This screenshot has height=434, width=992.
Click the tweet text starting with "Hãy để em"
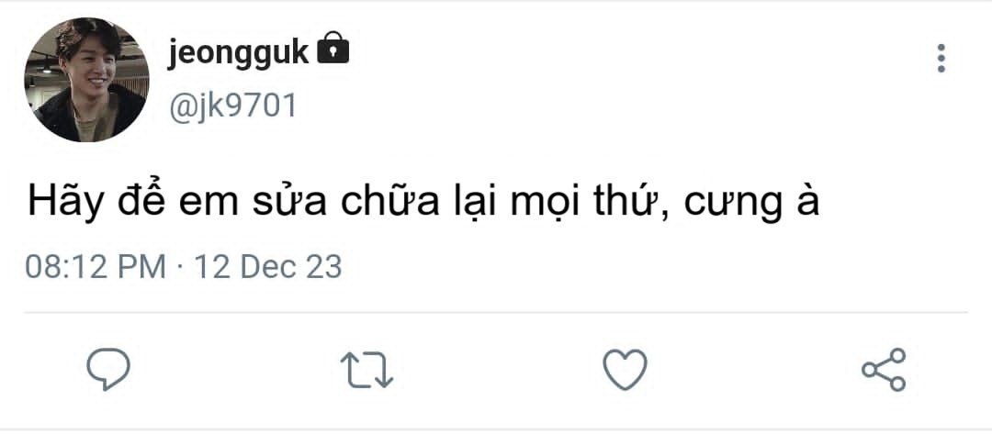coord(422,202)
